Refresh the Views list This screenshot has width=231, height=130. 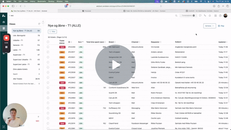[x=39, y=24]
